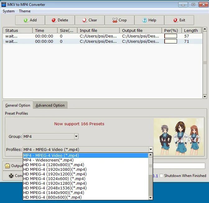Choose HD MPEG-4 (1280x800)(*.mp4) profile
This screenshot has height=203, width=209.
(86, 165)
